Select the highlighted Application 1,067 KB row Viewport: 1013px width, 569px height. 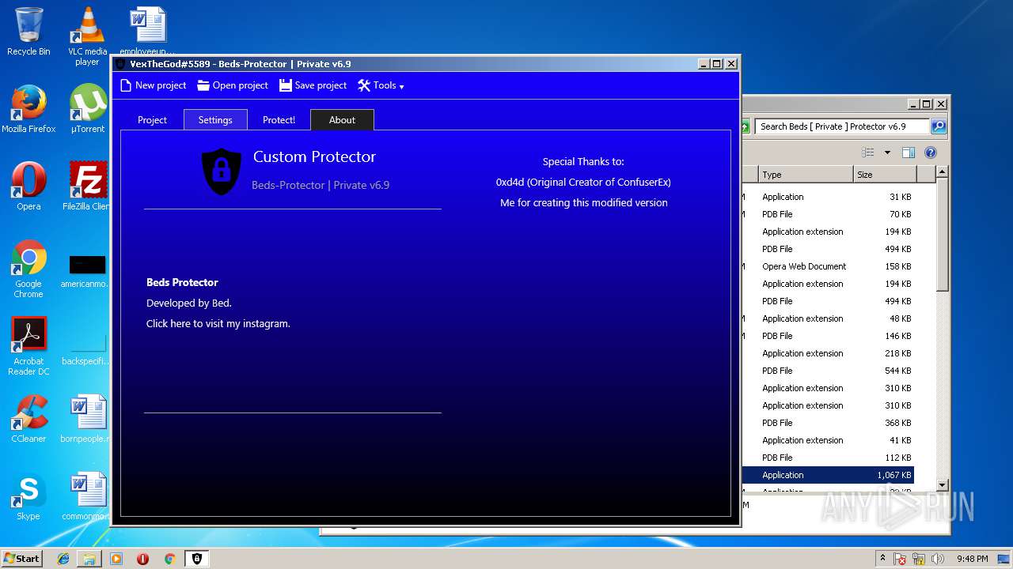(x=828, y=475)
